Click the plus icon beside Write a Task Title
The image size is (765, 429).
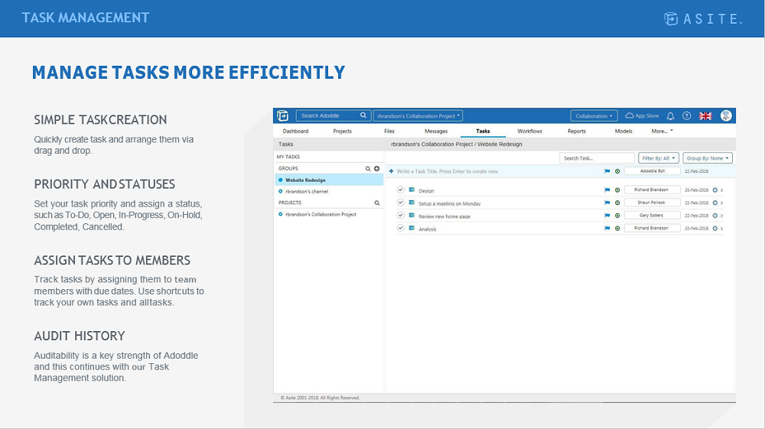click(x=391, y=171)
